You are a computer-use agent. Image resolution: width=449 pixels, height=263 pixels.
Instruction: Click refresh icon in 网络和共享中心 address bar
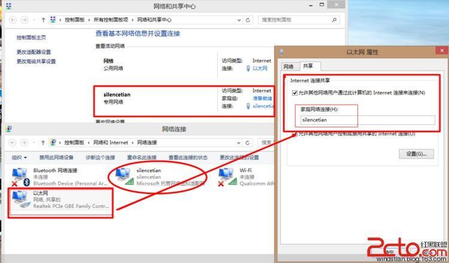(248, 20)
